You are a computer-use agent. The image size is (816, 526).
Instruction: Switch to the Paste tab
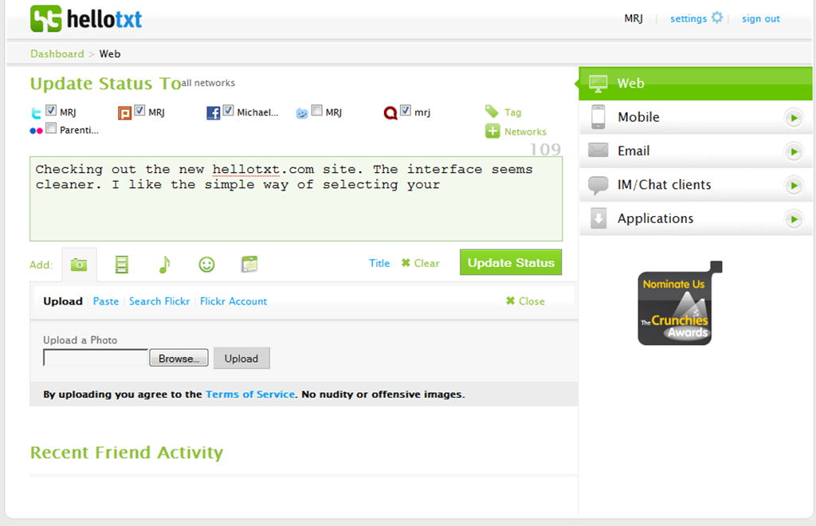pos(106,301)
